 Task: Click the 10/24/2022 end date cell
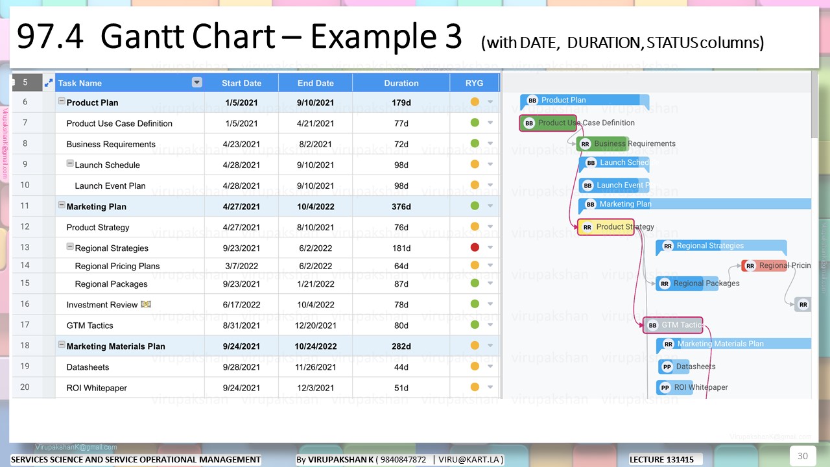(x=316, y=346)
